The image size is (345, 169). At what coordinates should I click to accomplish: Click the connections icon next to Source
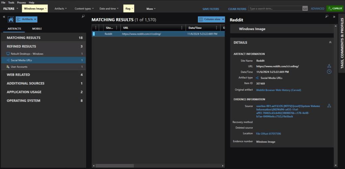[x=329, y=106]
